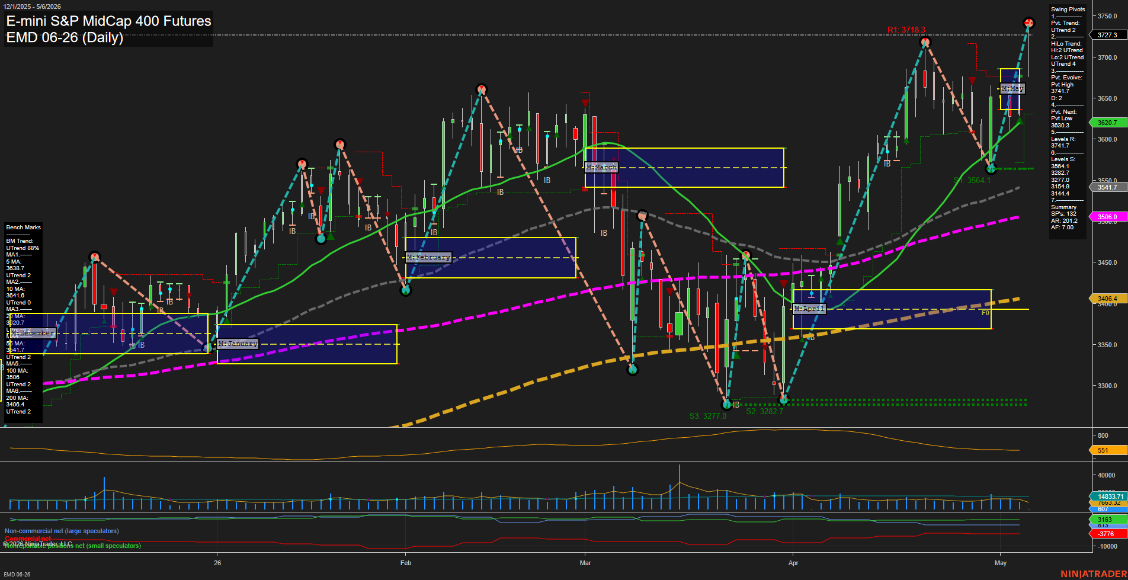Image resolution: width=1128 pixels, height=580 pixels.
Task: Click the 5 MA: 3638.7 value
Action: tap(15, 265)
